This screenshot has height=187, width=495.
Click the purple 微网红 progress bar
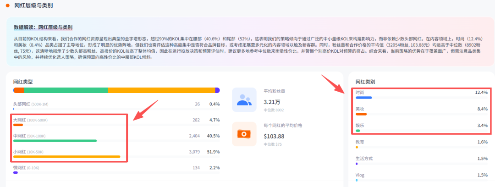pyautogui.click(x=16, y=172)
